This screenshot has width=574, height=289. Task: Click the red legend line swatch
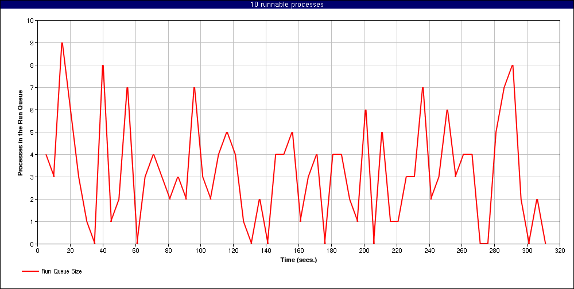tap(30, 271)
